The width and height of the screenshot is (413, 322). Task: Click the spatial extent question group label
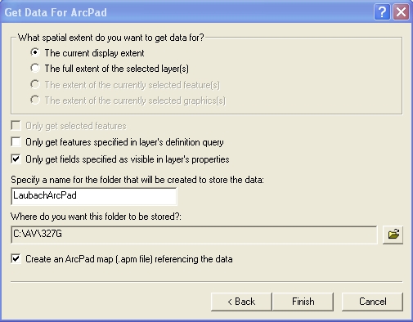pos(111,38)
